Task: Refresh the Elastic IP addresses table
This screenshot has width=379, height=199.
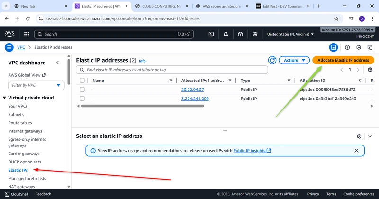Action: click(272, 60)
